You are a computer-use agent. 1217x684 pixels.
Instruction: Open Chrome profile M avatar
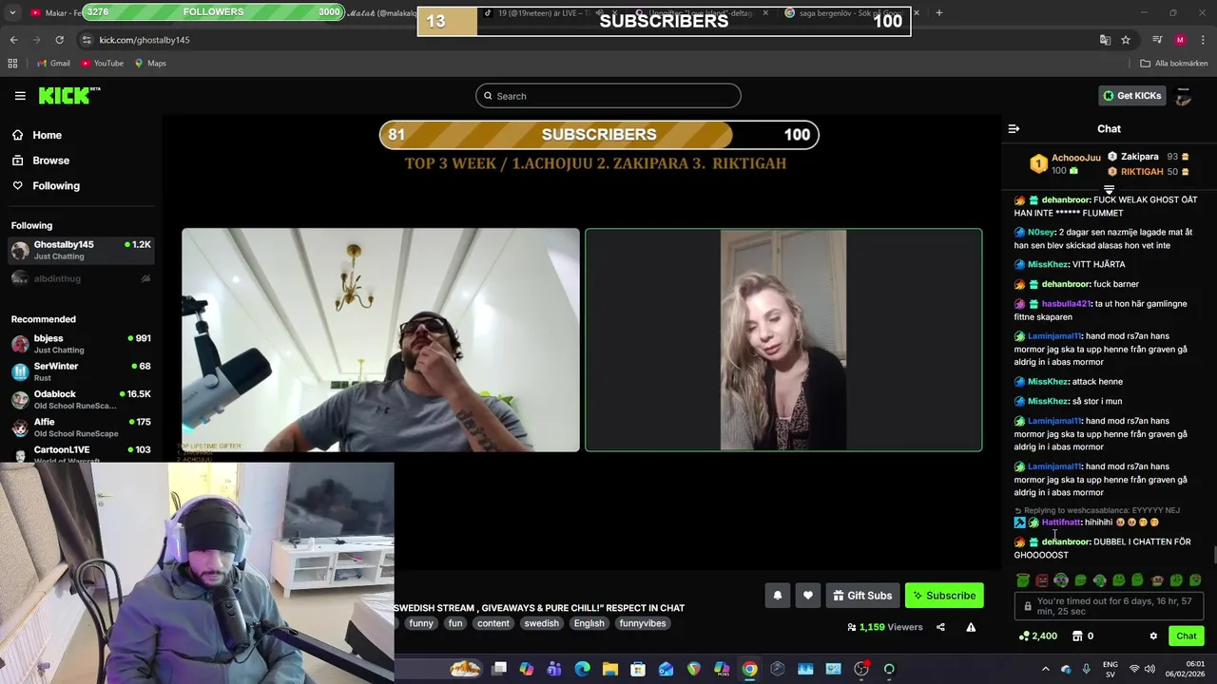1180,40
